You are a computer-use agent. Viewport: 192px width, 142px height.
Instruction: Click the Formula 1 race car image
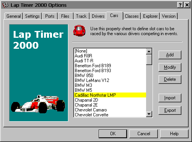tap(38, 104)
